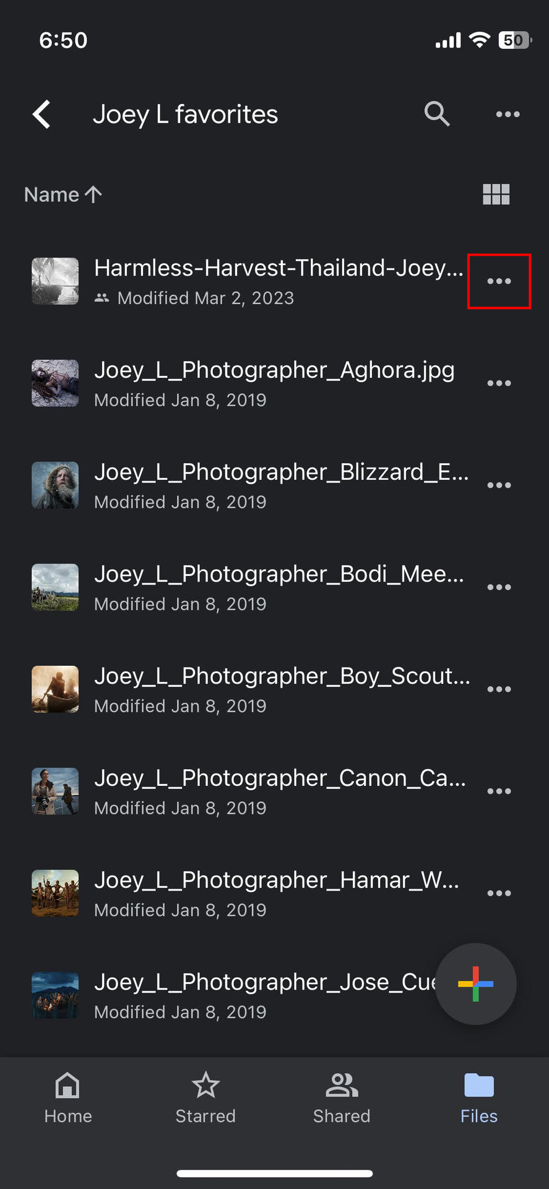Go to the Home tab
Viewport: 549px width, 1189px height.
point(68,1098)
